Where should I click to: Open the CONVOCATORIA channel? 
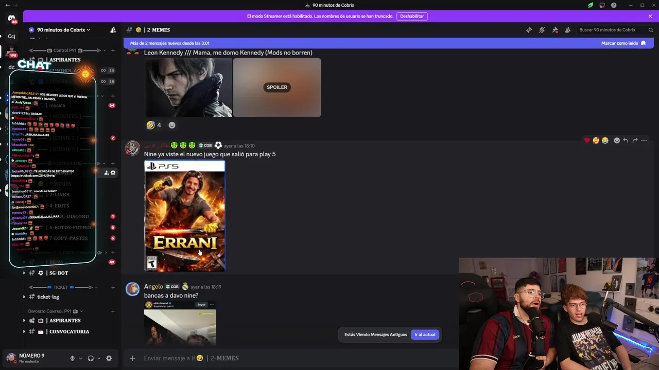tap(70, 331)
